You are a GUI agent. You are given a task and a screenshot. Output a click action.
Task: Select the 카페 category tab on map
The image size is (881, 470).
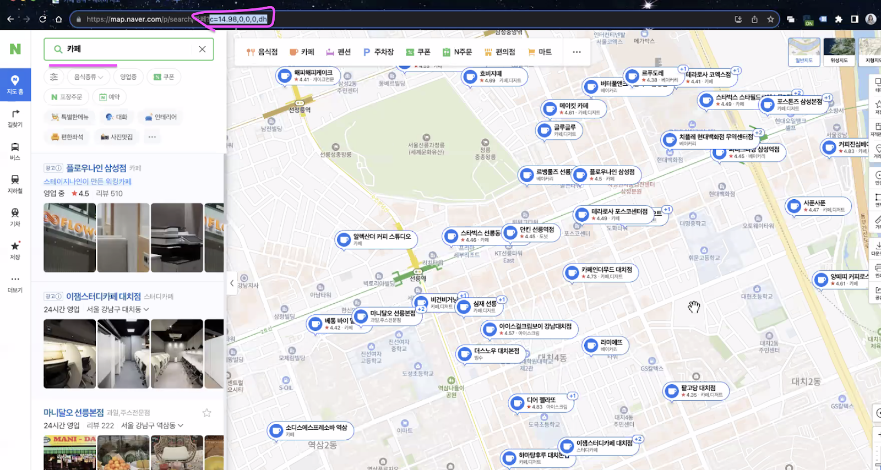[x=302, y=52]
